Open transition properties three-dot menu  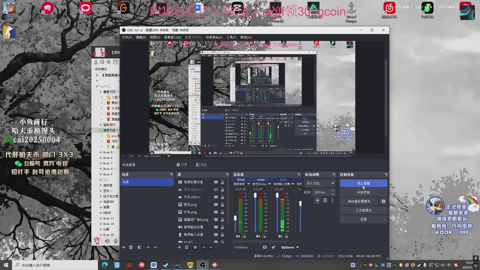[332, 200]
